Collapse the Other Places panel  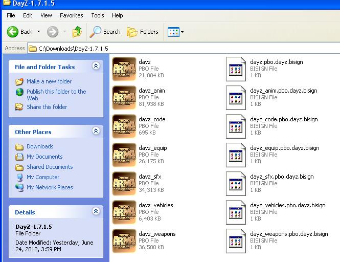tap(96, 132)
